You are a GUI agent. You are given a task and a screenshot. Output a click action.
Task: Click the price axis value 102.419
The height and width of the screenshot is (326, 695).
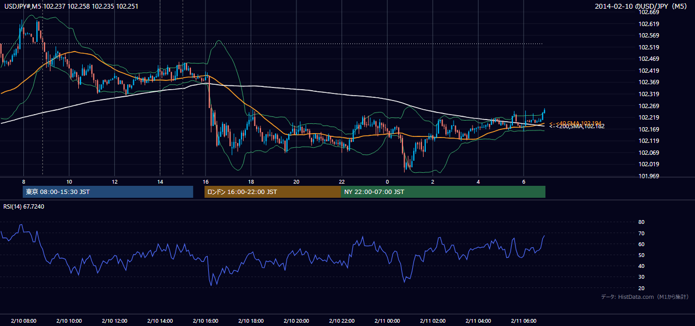(649, 71)
